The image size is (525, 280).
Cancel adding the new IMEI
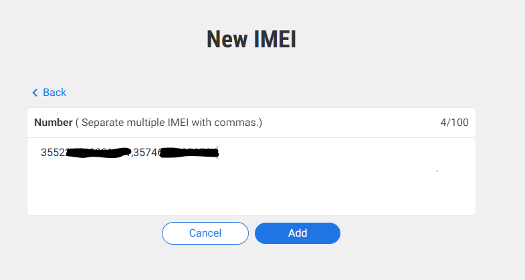(205, 233)
